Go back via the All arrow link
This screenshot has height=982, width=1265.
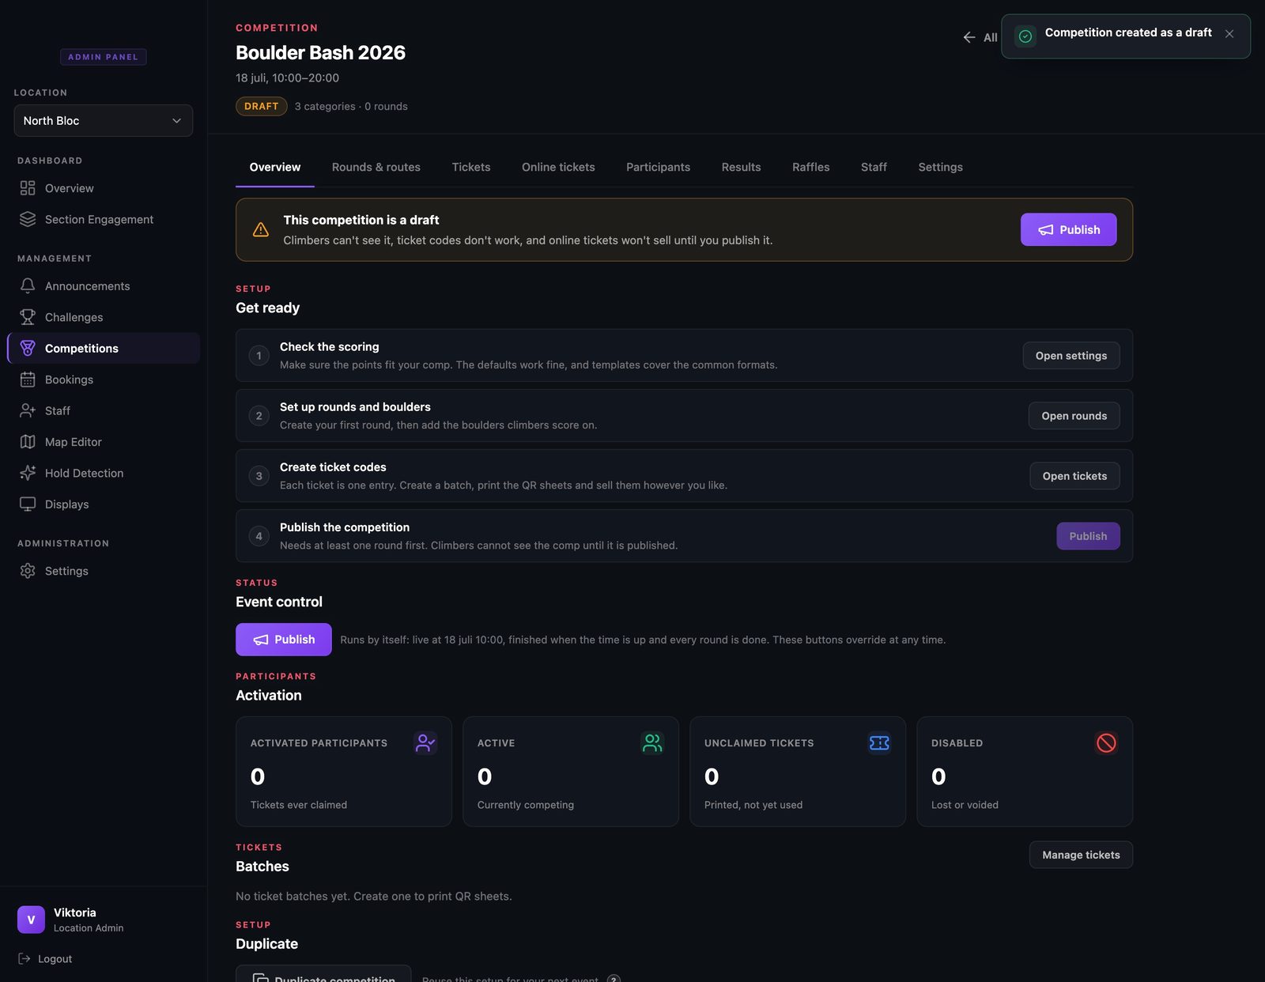pos(980,37)
